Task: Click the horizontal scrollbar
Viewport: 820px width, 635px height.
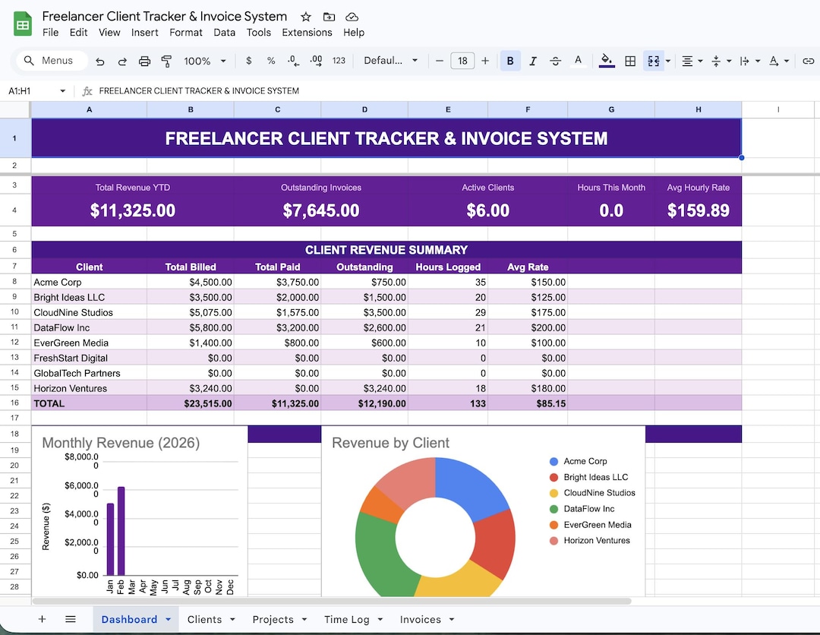Action: click(x=332, y=601)
